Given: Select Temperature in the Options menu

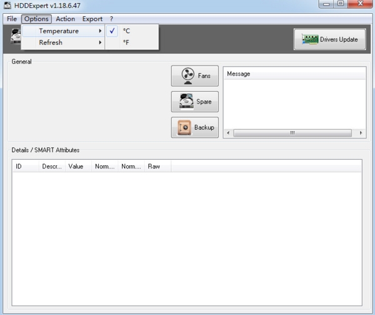Looking at the screenshot, I should [63, 31].
